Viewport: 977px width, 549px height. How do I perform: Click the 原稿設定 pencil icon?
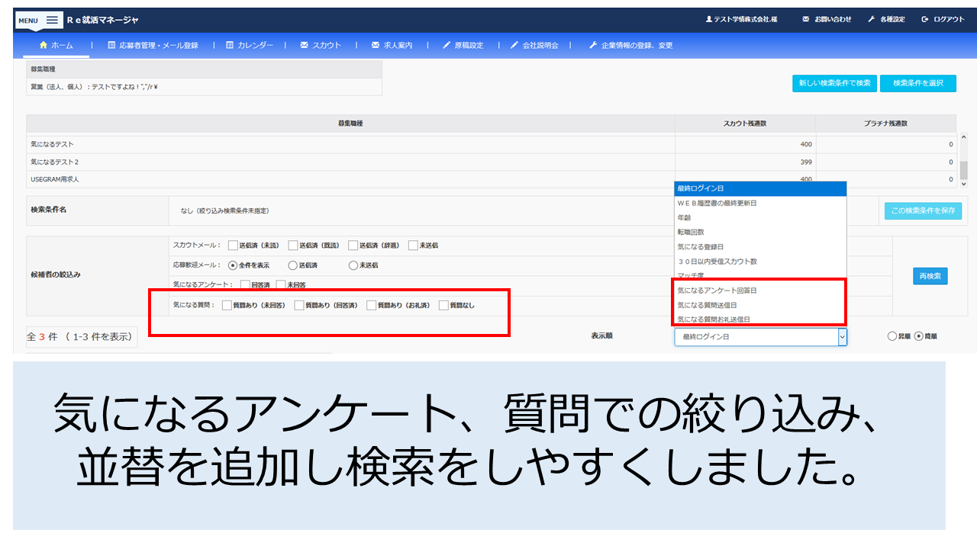pyautogui.click(x=447, y=45)
